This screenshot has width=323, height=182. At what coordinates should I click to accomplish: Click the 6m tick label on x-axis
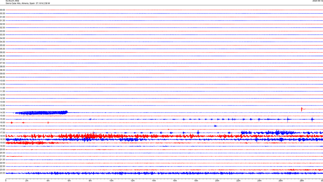(x=69, y=181)
